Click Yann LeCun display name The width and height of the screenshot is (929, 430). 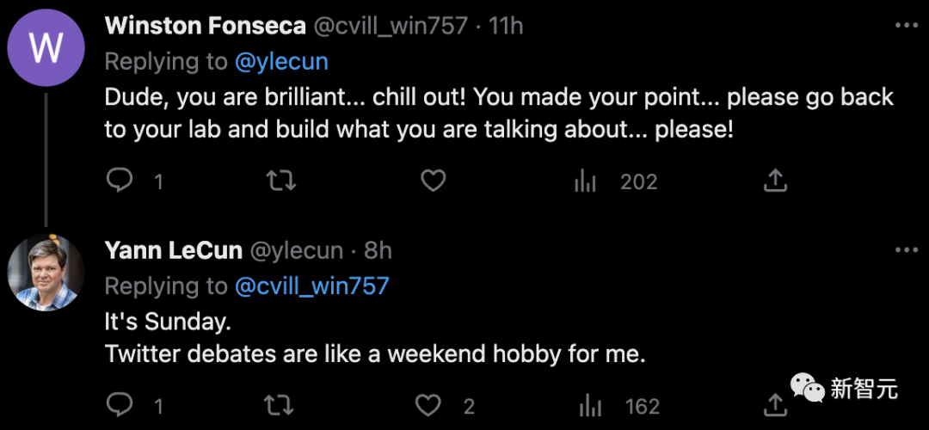coord(173,250)
